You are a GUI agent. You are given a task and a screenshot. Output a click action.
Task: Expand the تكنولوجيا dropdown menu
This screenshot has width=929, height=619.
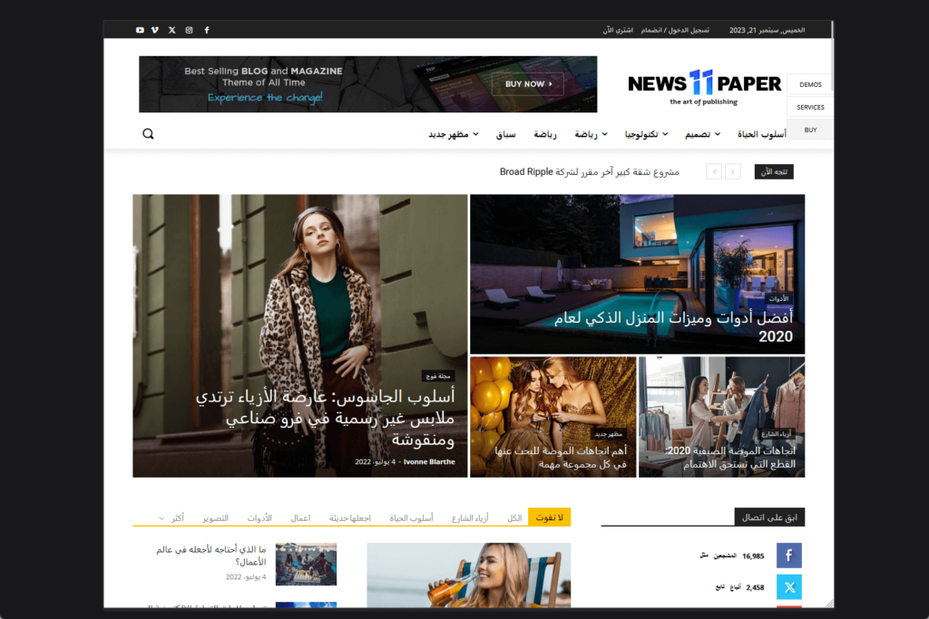646,134
